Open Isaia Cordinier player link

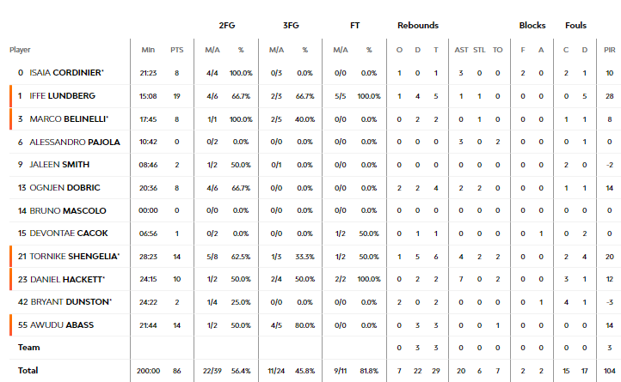[66, 73]
